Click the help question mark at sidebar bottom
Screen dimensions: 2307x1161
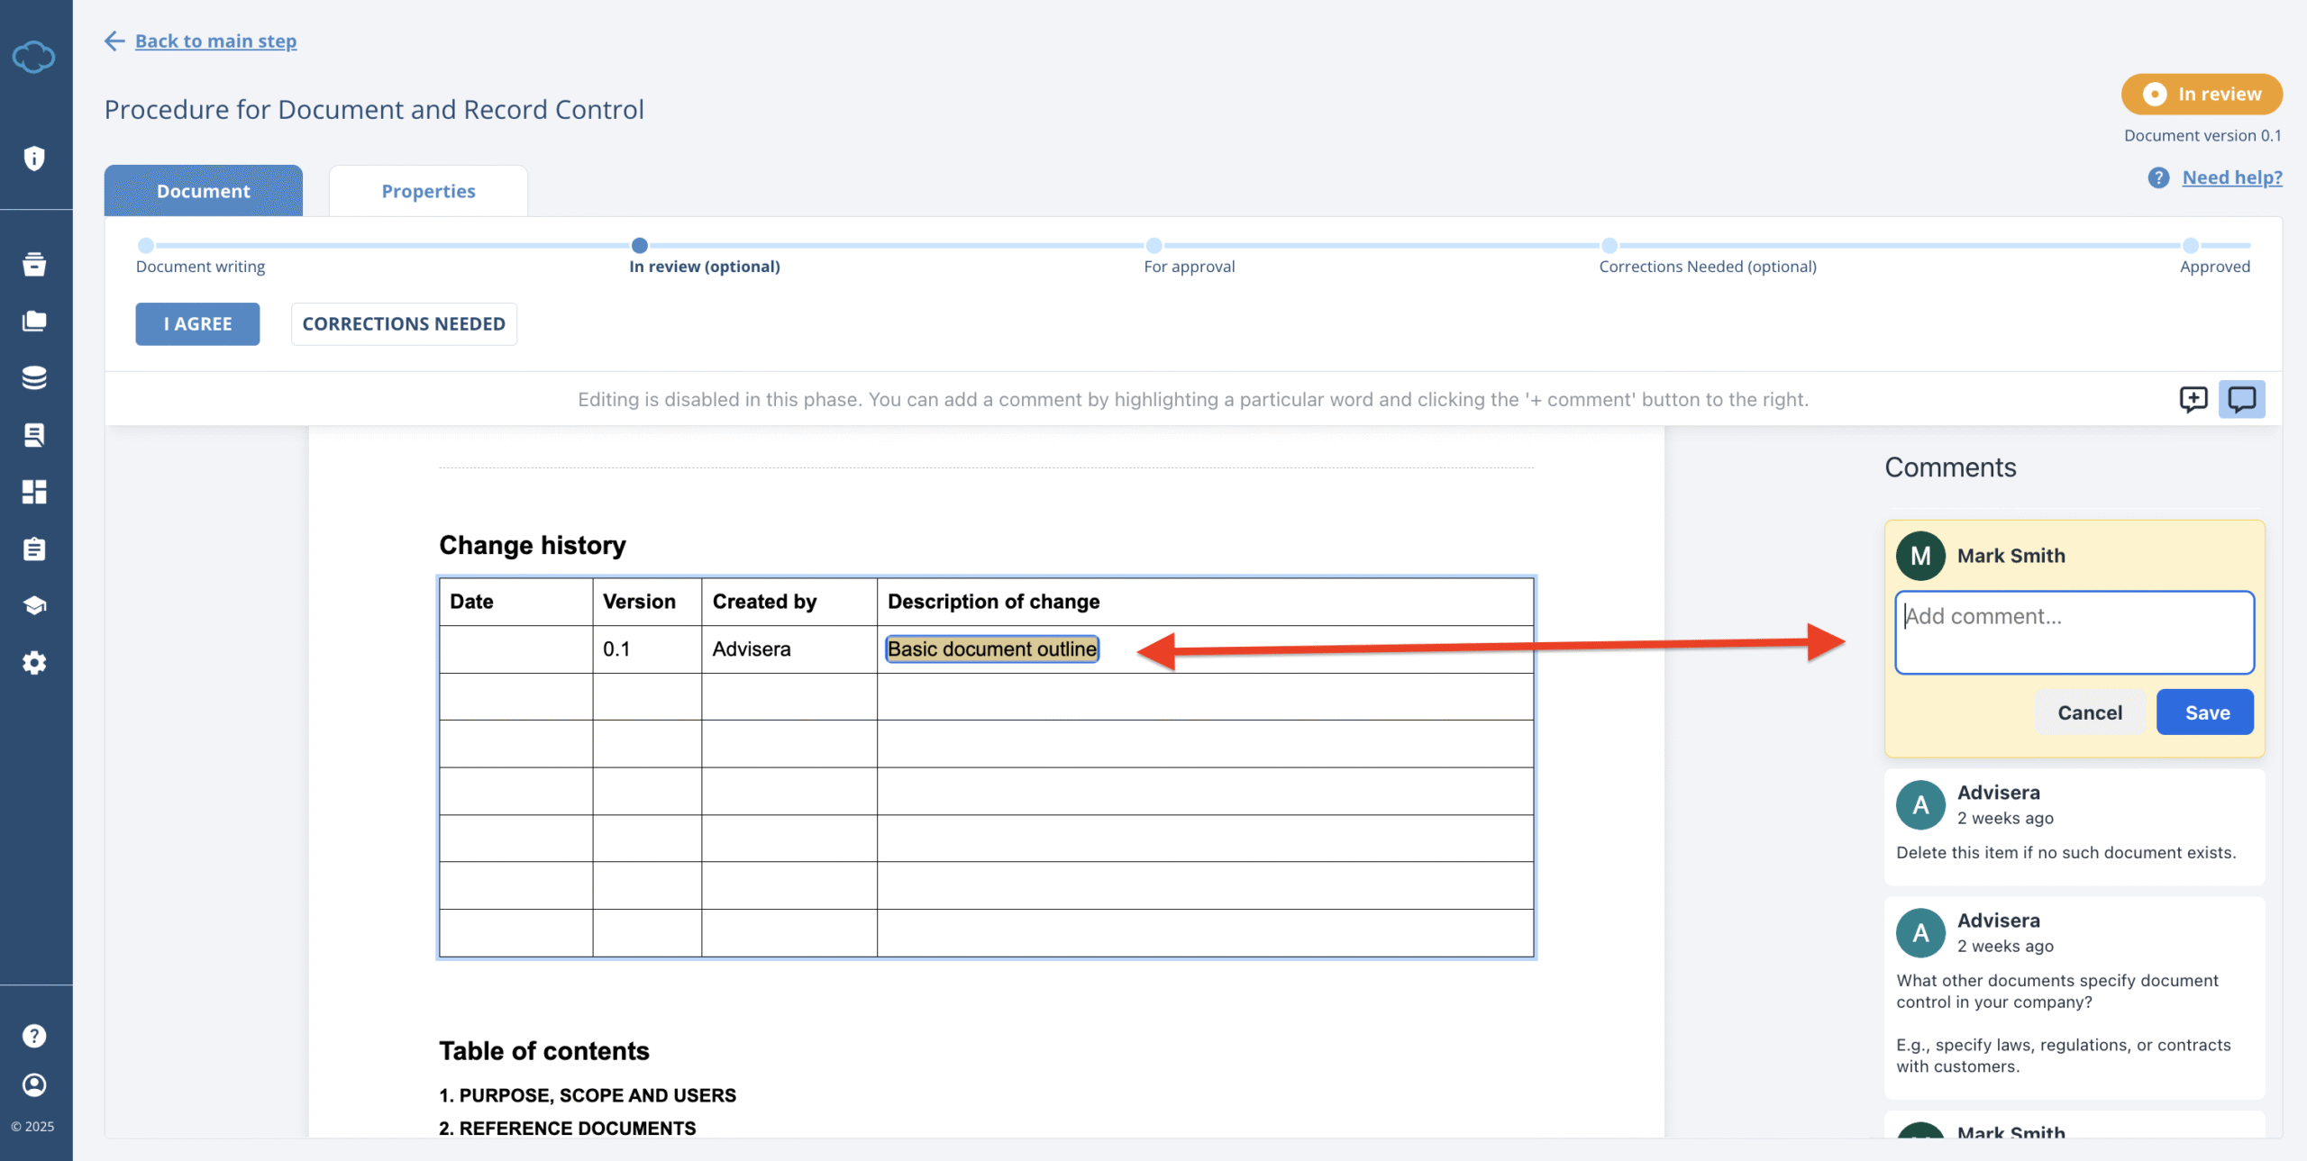(x=34, y=1035)
